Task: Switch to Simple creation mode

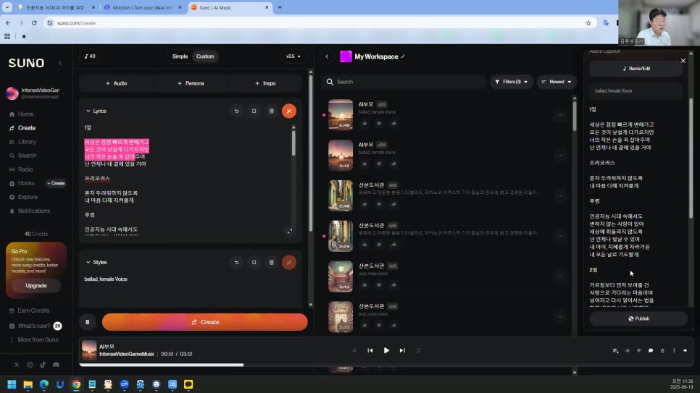Action: [x=180, y=56]
